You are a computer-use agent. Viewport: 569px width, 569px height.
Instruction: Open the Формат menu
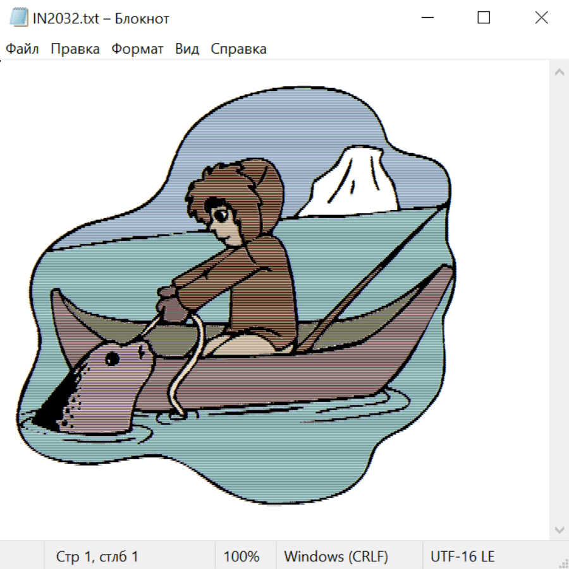pos(137,49)
